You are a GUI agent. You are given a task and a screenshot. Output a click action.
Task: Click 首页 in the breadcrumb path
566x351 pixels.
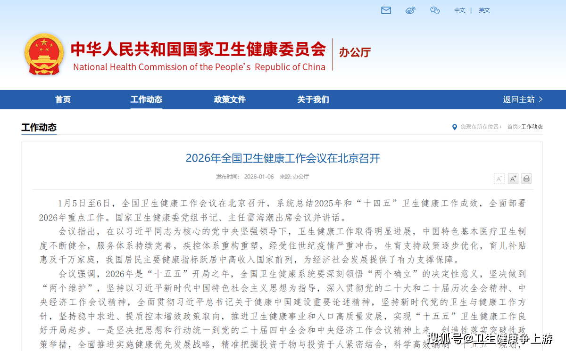pyautogui.click(x=512, y=127)
